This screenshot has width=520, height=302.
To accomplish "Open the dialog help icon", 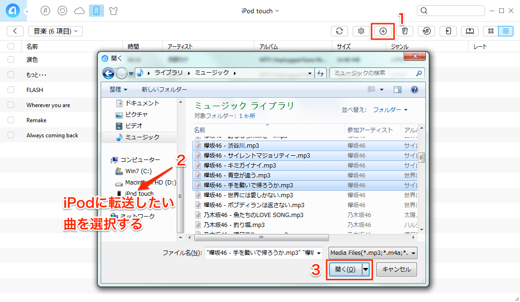I will click(414, 90).
